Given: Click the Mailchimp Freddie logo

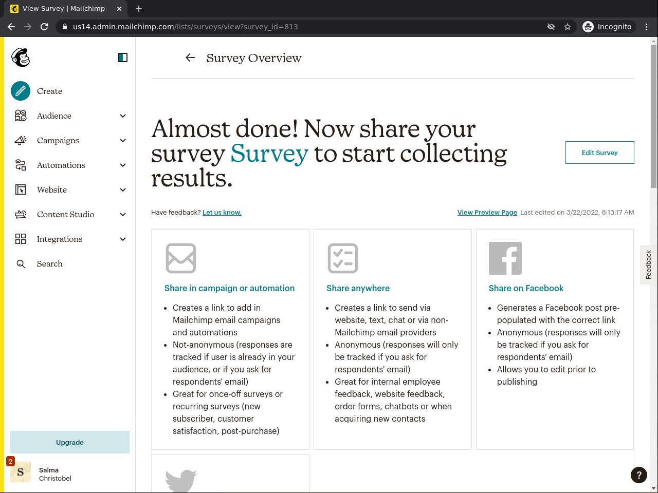Looking at the screenshot, I should [x=21, y=58].
